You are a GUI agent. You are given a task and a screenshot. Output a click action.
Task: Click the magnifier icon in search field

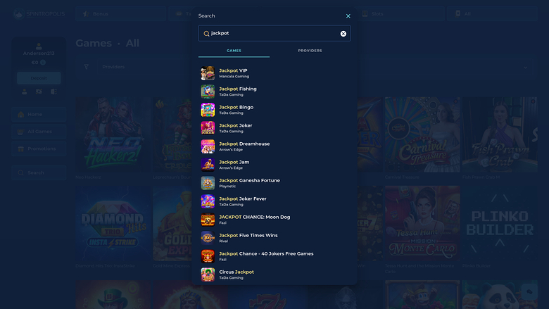pyautogui.click(x=206, y=34)
